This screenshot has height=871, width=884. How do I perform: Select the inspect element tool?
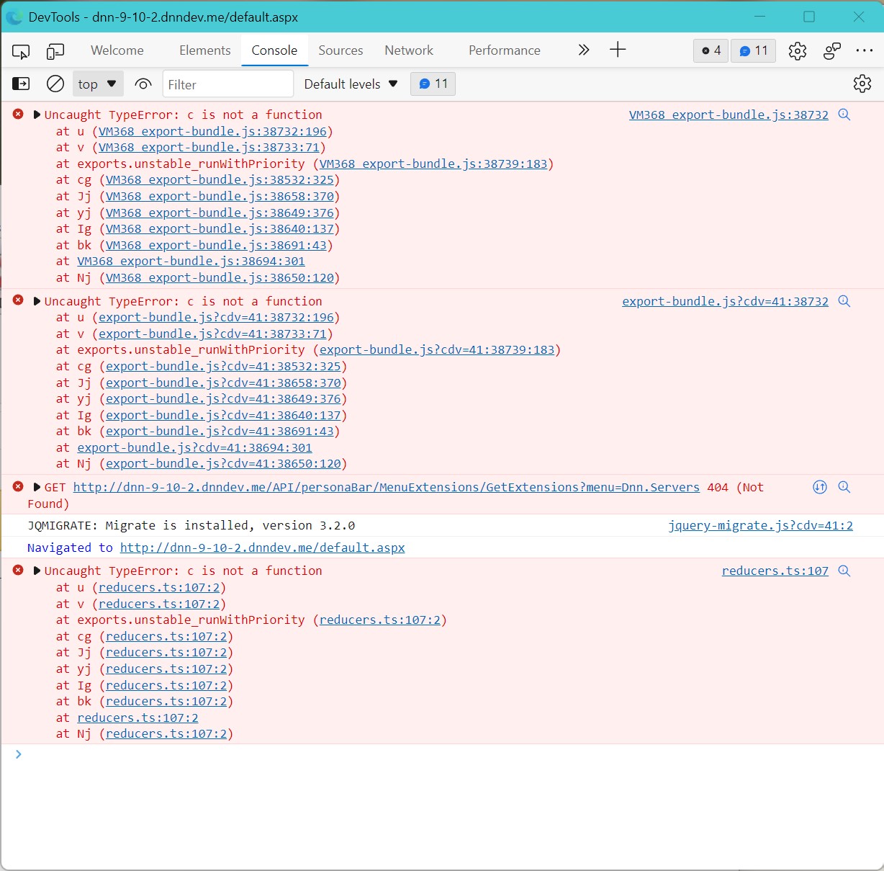[x=21, y=51]
